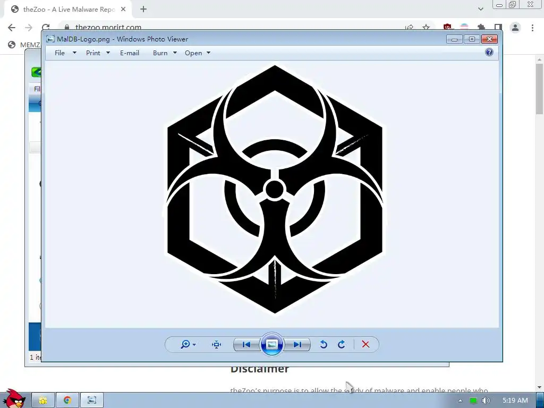Delete the image with red X
Screen dimensions: 544x408
[x=365, y=344]
